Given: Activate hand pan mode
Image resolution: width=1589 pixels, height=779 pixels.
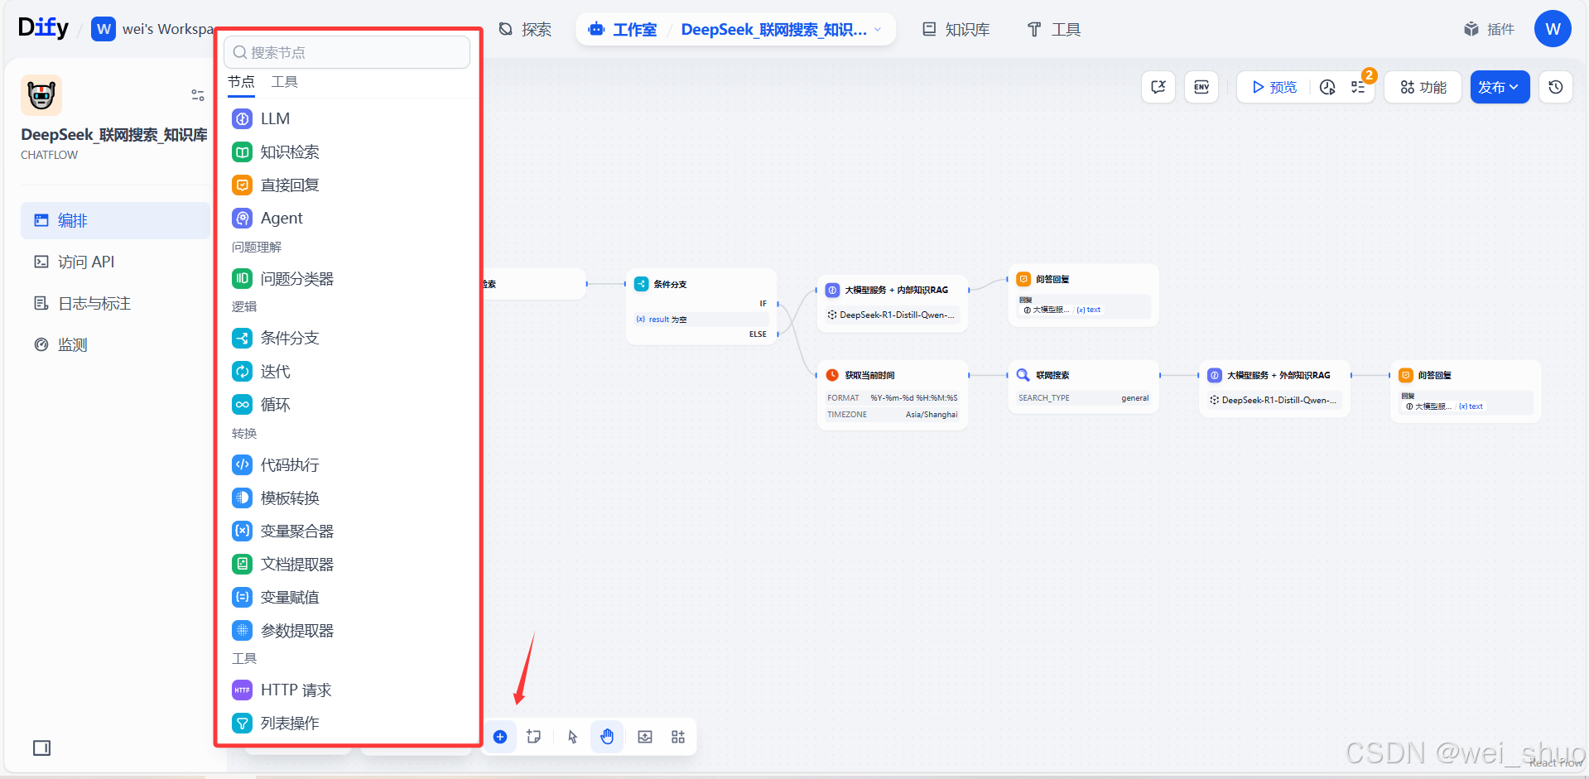Looking at the screenshot, I should pos(607,737).
